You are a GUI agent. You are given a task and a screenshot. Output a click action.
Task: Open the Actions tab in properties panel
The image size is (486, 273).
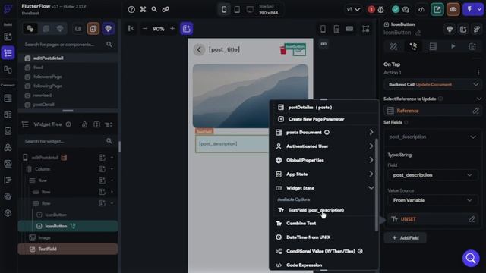coord(413,46)
